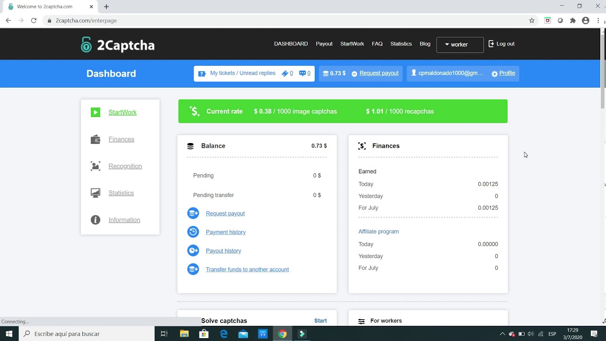Image resolution: width=606 pixels, height=341 pixels.
Task: Click the 2Captcha logo
Action: (118, 45)
